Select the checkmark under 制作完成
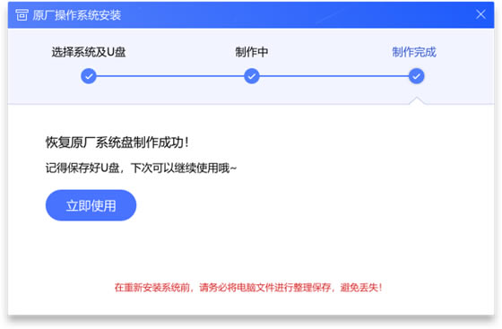The height and width of the screenshot is (329, 502). [x=416, y=76]
